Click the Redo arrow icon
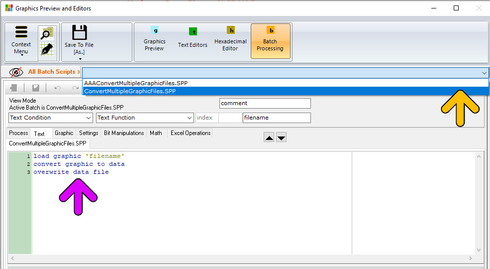 tap(75, 88)
